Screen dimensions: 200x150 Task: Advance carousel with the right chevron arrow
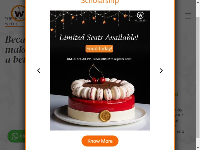pos(161,71)
